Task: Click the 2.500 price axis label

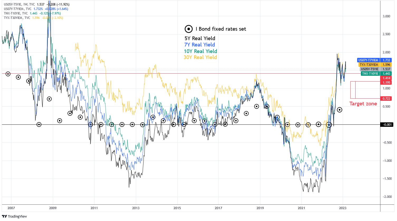Action: 386,34
